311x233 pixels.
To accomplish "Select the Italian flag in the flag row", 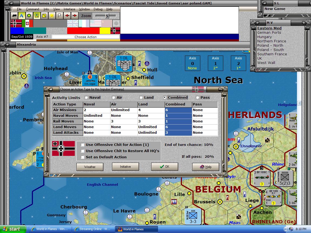I will pos(27,23).
